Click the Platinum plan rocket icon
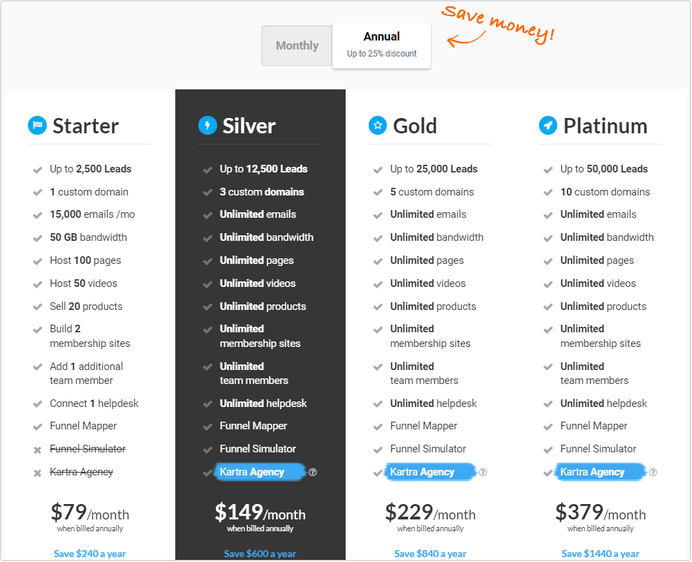 547,125
